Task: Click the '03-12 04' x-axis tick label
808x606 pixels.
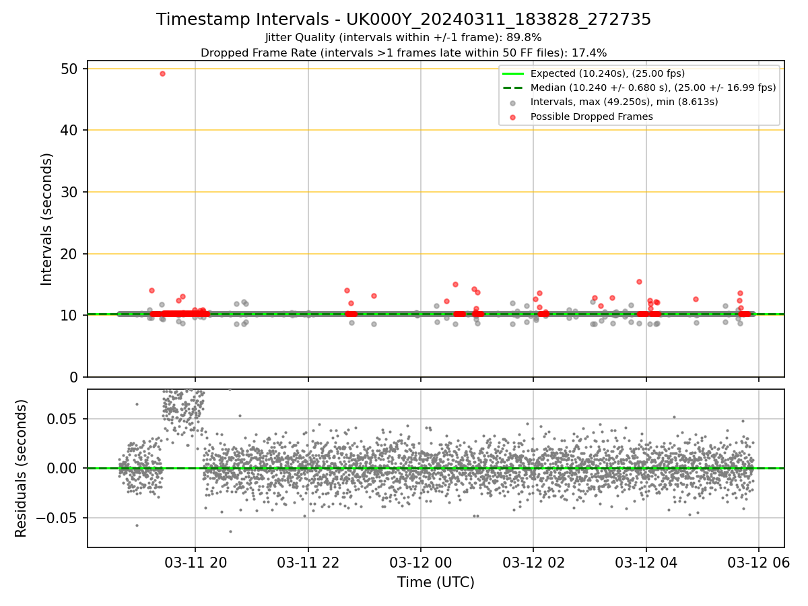Action: coord(646,562)
